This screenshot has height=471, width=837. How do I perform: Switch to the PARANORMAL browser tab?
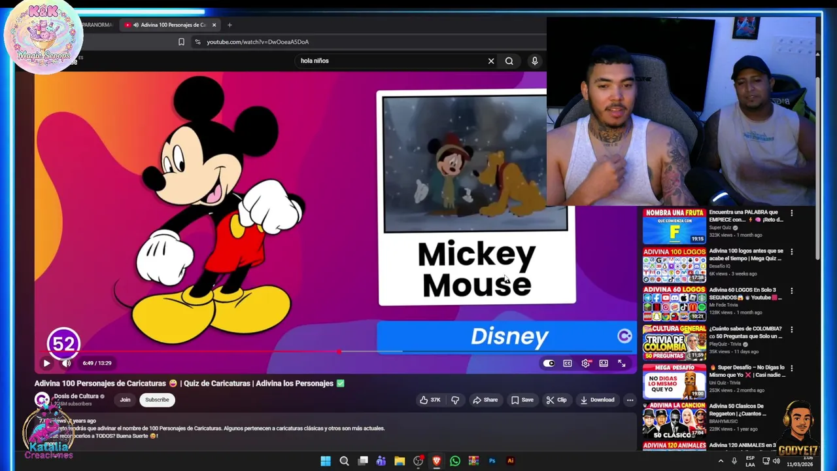[98, 25]
